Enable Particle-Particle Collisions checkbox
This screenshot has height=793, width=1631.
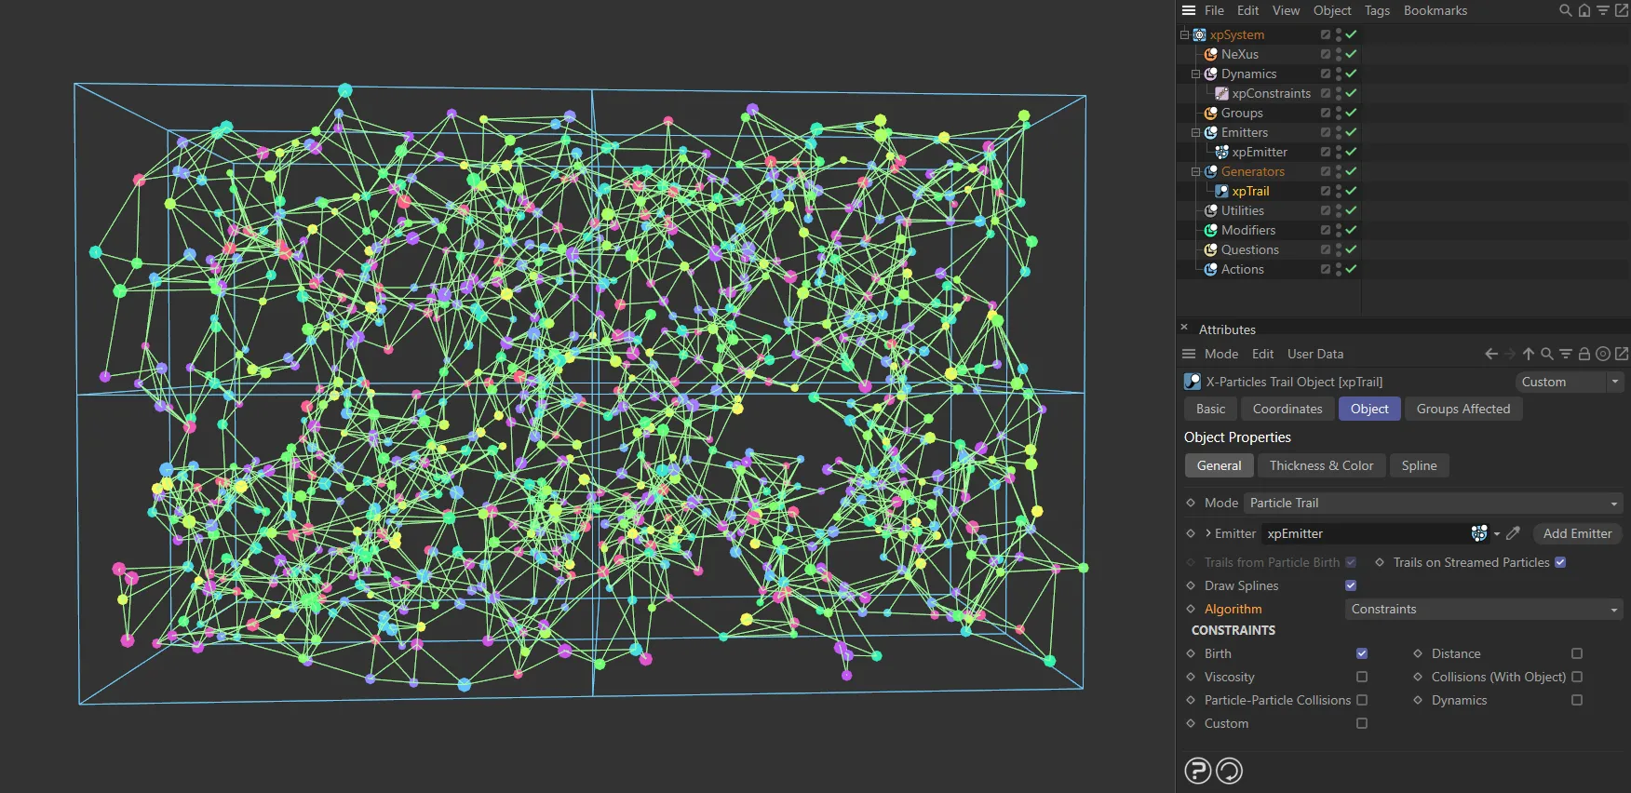click(1362, 700)
